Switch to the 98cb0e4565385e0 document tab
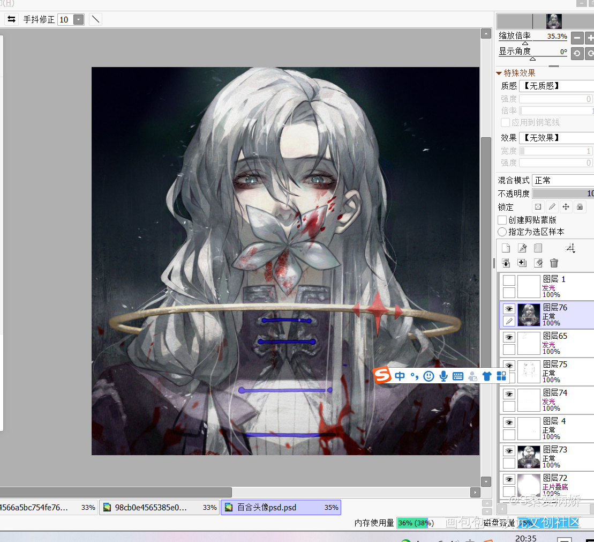594x542 pixels. [160, 508]
